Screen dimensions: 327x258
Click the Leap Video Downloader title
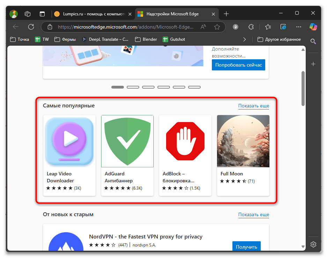coord(60,177)
